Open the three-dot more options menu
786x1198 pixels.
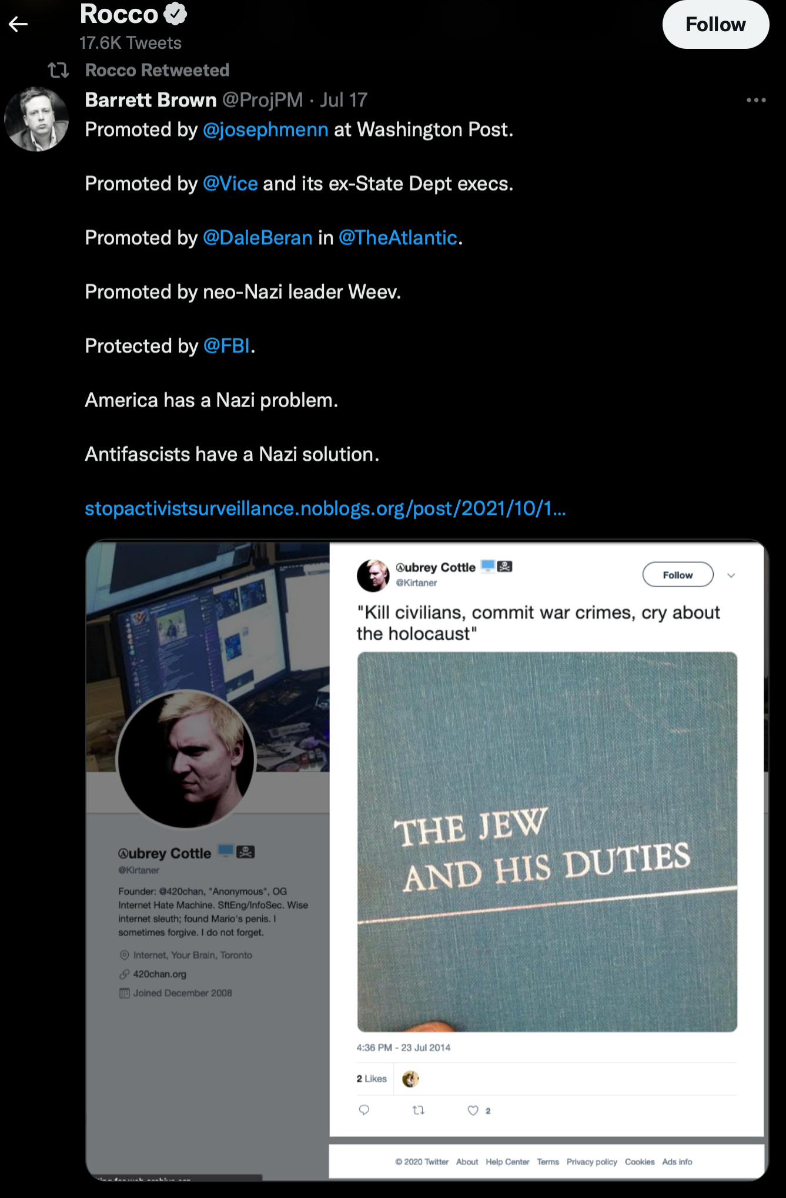(756, 100)
